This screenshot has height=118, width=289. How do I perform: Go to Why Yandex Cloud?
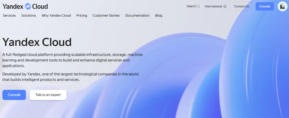tap(56, 15)
